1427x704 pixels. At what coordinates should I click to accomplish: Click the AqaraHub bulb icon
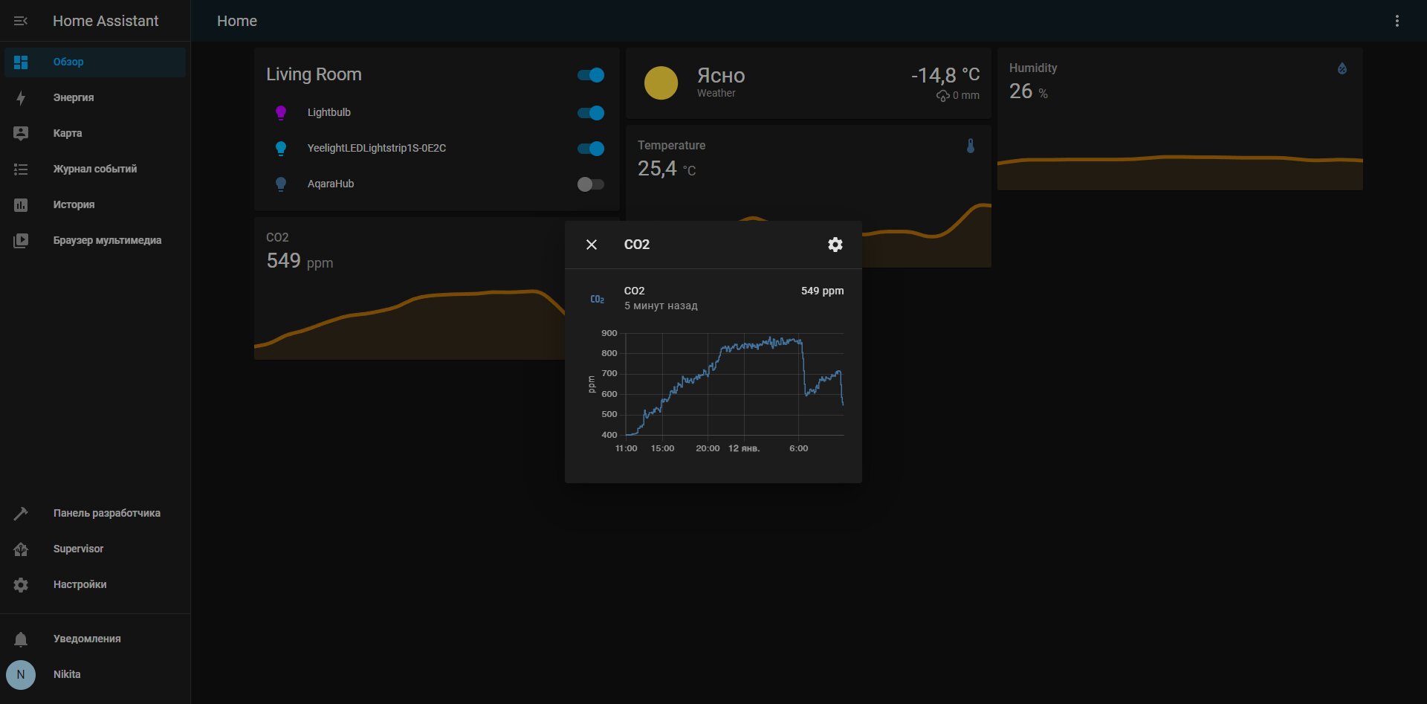281,184
